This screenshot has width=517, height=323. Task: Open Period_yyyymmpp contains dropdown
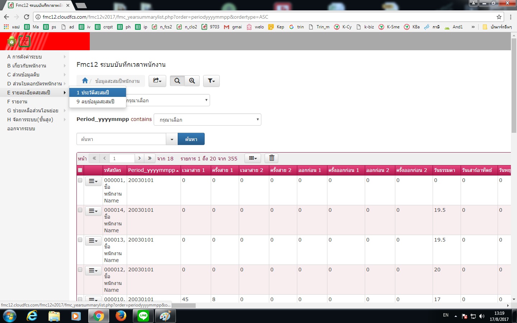208,120
